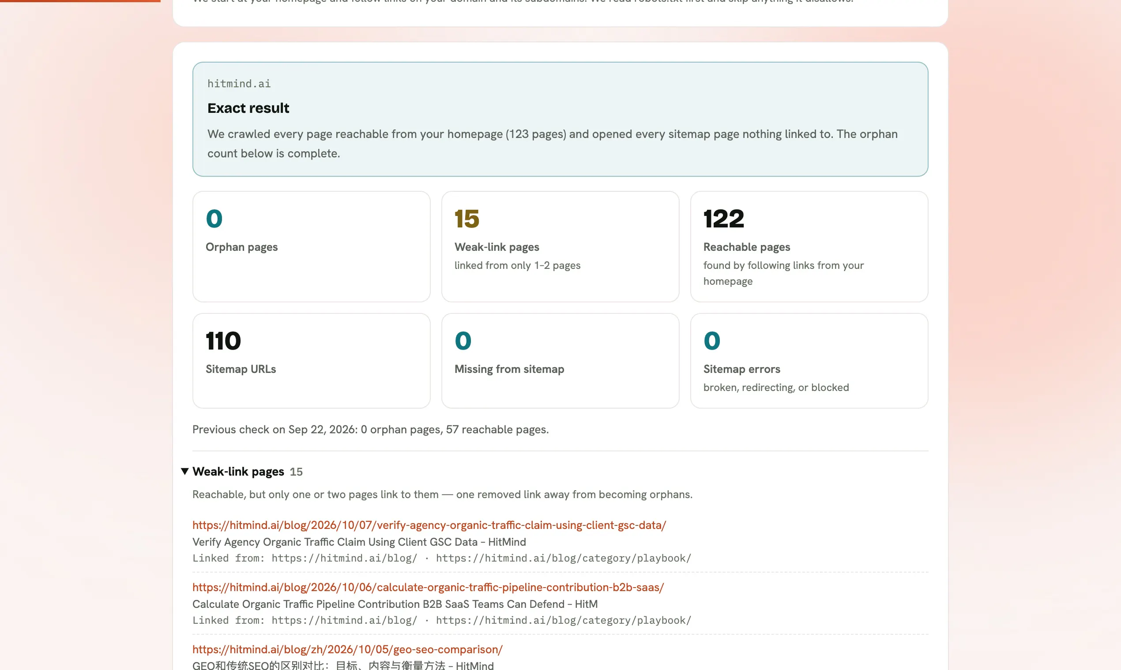Click 'linked from only 1–2 pages' caption
The height and width of the screenshot is (670, 1121).
[517, 265]
